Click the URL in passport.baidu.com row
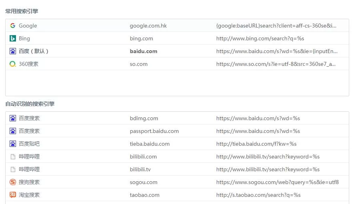This screenshot has height=204, width=352. 258,131
